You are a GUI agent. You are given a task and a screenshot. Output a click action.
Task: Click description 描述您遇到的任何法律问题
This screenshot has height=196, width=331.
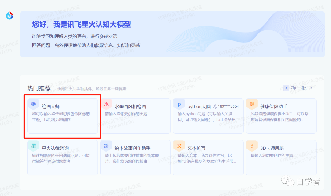click(61, 158)
